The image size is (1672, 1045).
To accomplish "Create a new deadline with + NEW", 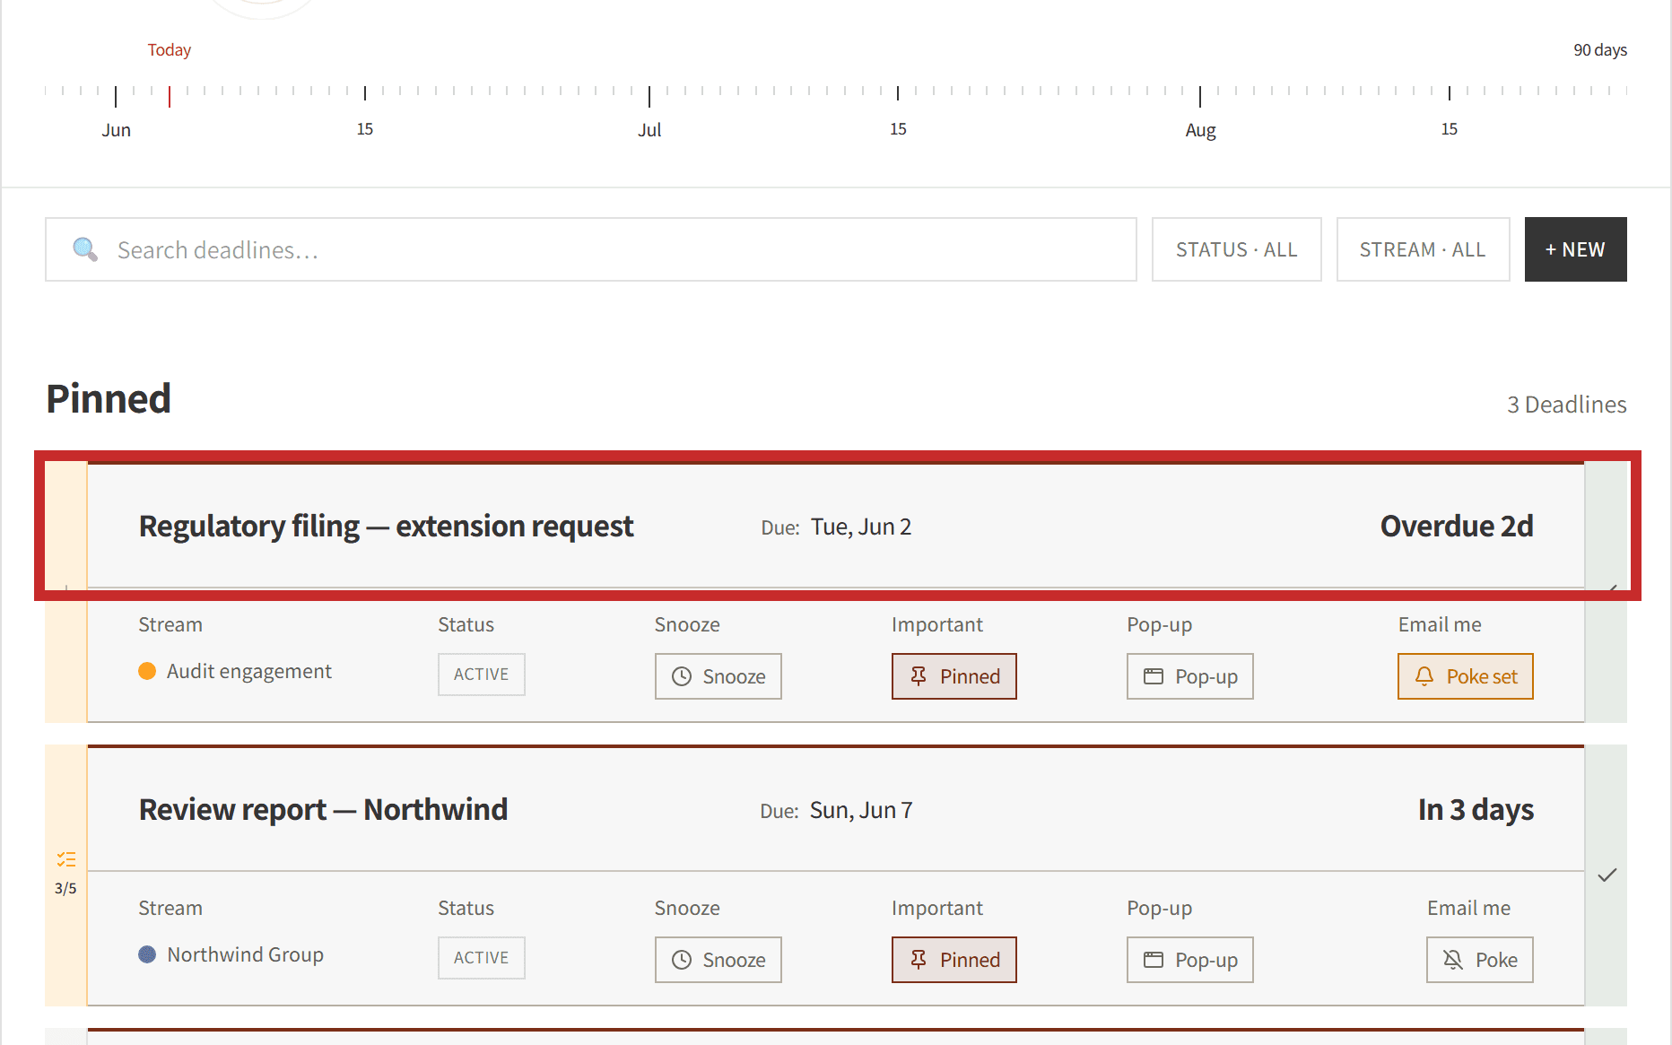I will tap(1575, 249).
